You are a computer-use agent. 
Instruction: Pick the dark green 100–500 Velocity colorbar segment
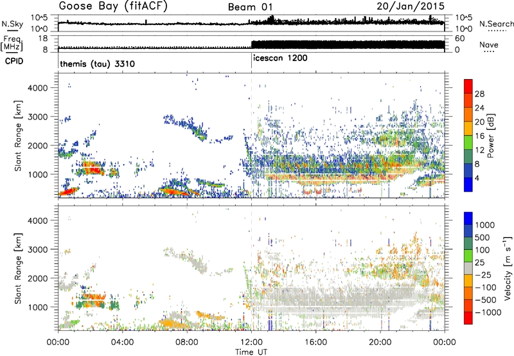click(x=468, y=244)
